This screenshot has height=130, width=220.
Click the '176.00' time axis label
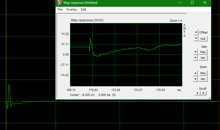pyautogui.click(x=160, y=90)
